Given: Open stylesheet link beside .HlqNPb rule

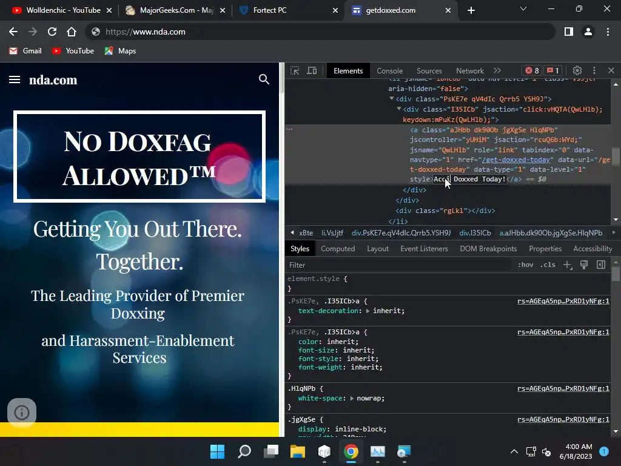Looking at the screenshot, I should [x=563, y=389].
